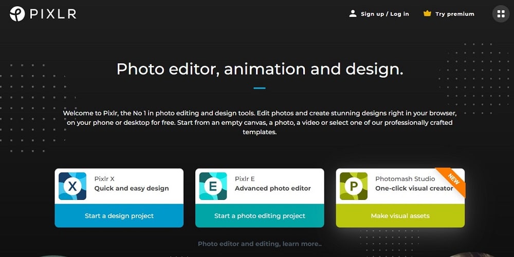
Task: Start a photo editing project
Action: [260, 216]
